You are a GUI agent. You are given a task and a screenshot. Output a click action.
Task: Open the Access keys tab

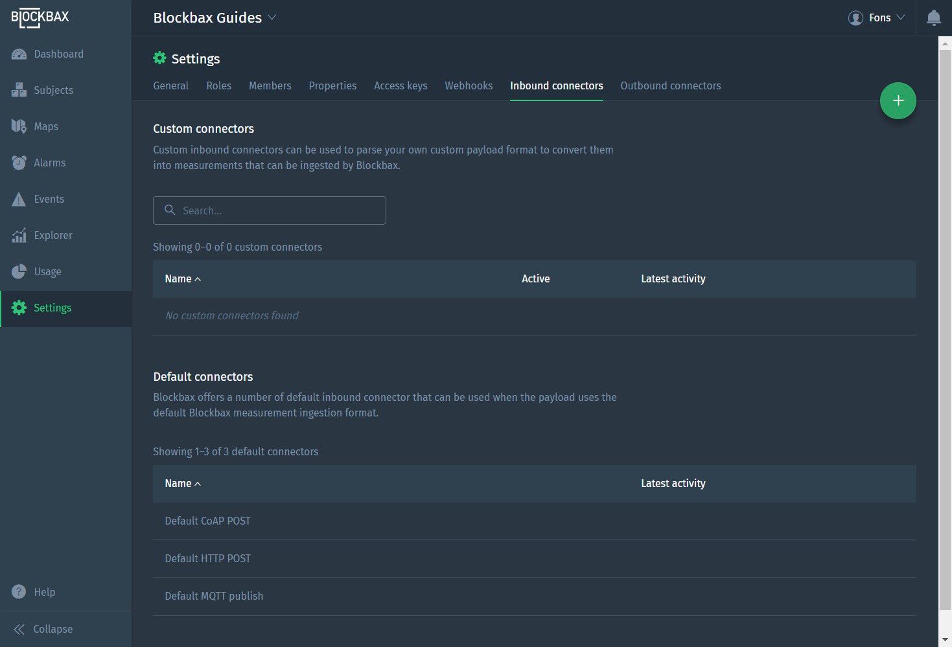tap(401, 86)
